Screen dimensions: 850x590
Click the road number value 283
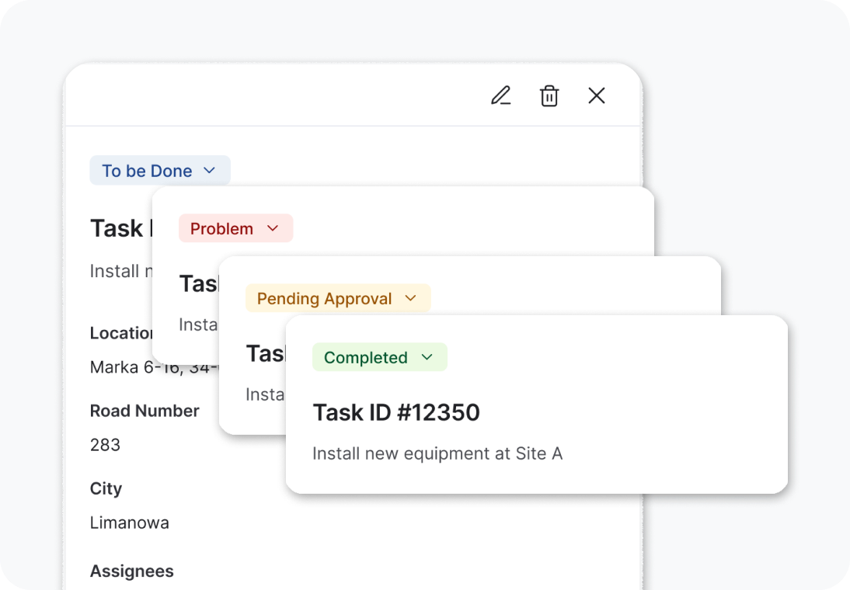tap(105, 445)
